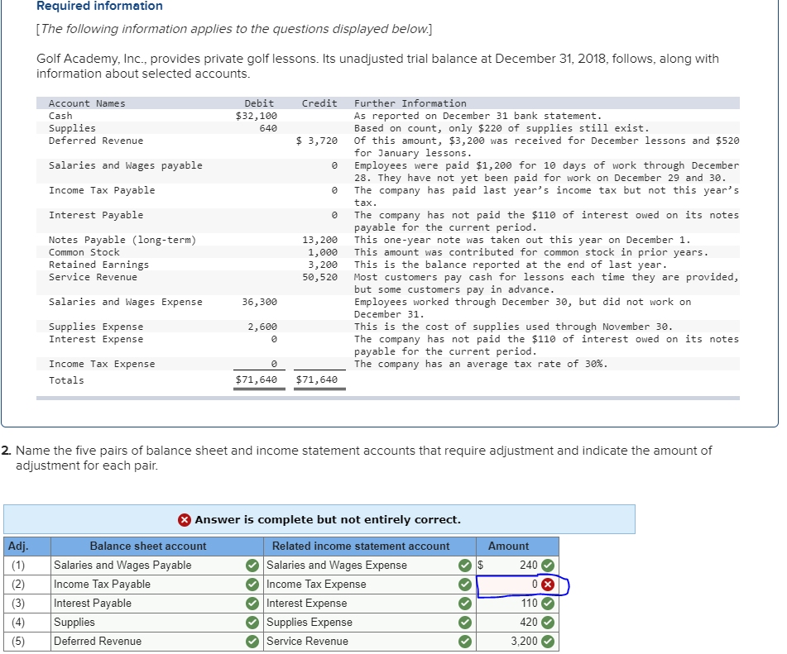Click the red X icon next to amount 0
This screenshot has width=787, height=654.
click(x=548, y=585)
